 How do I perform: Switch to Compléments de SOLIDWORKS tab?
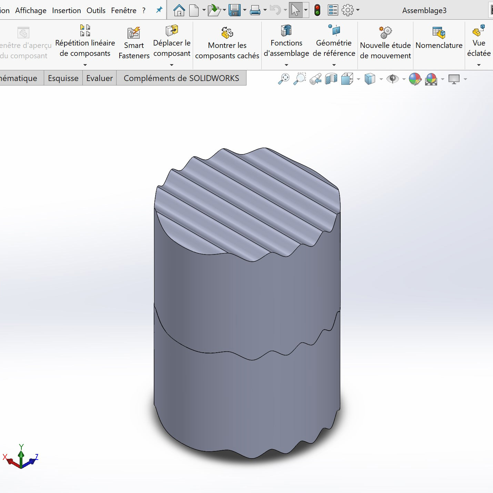click(181, 78)
